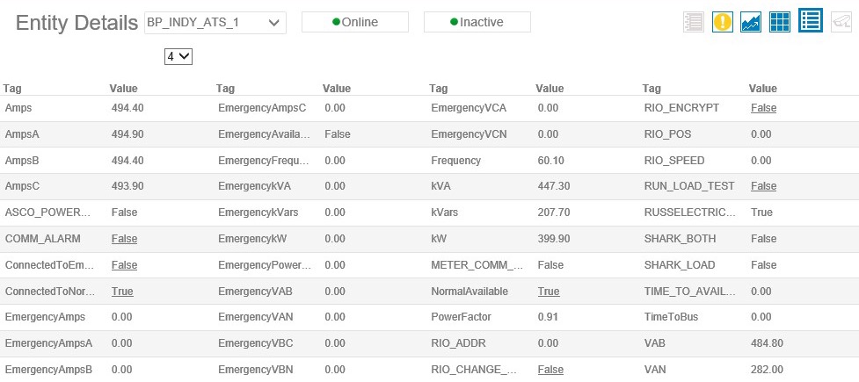Click the RIO_ENCRYPT False link
The image size is (859, 382).
[x=764, y=108]
